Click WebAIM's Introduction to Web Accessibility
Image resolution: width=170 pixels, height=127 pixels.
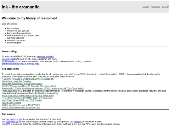(22, 84)
